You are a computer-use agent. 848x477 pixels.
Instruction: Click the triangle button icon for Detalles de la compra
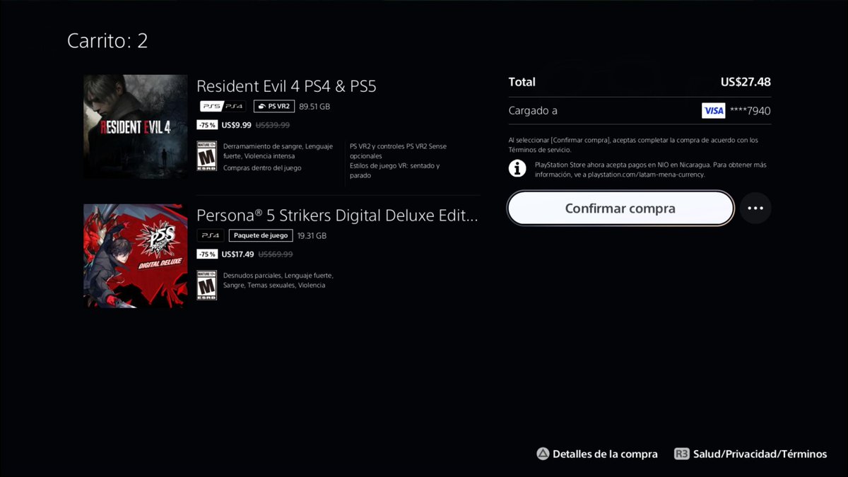[543, 454]
